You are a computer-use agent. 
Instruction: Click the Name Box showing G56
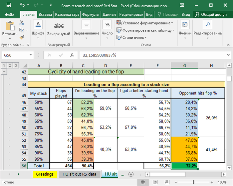pyautogui.click(x=16, y=55)
